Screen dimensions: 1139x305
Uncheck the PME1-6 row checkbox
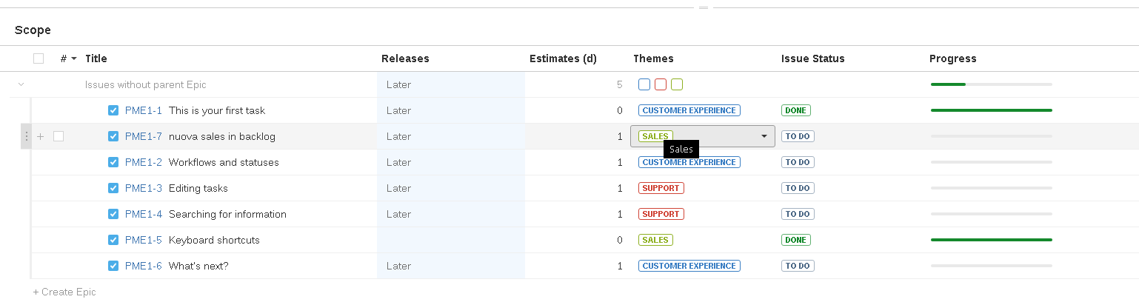[x=113, y=266]
